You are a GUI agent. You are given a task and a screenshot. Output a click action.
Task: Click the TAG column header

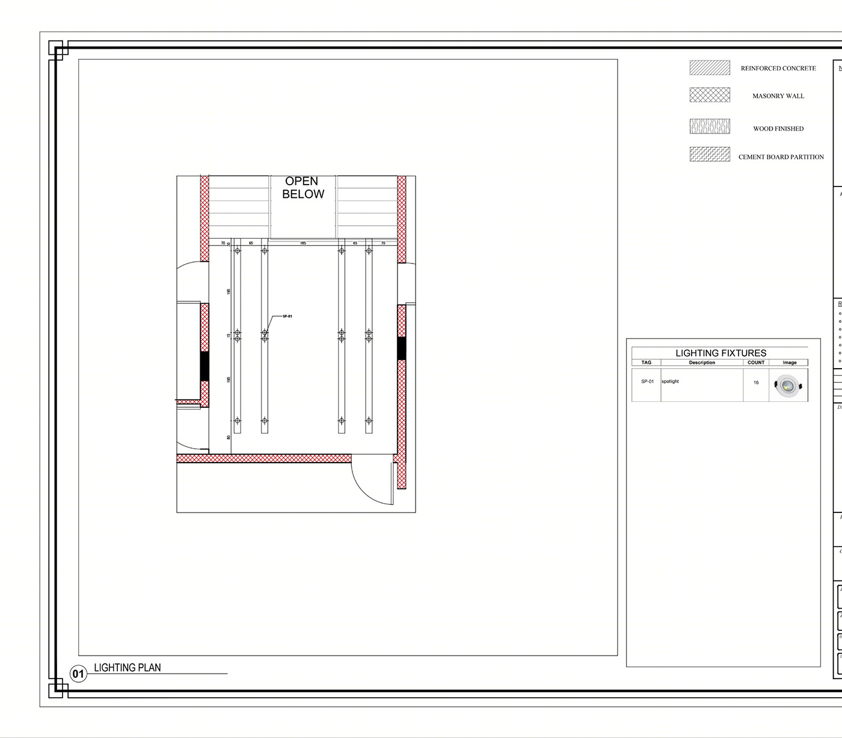coord(647,362)
